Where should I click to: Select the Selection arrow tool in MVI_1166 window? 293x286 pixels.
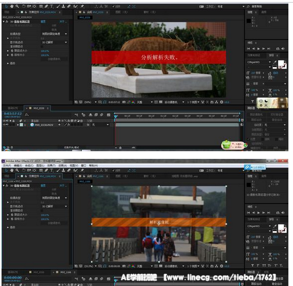(x=6, y=170)
